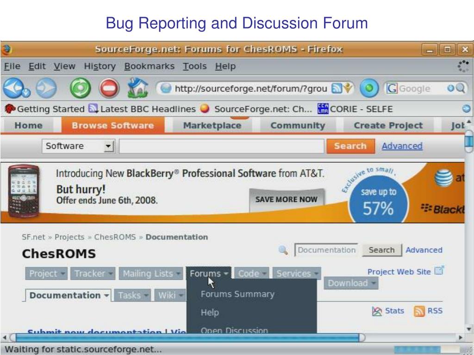This screenshot has height=355, width=474.
Task: Click the RSS orange feed icon
Action: coord(419,311)
